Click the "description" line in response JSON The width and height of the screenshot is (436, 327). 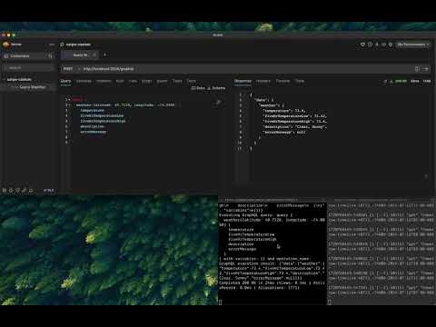tap(294, 126)
